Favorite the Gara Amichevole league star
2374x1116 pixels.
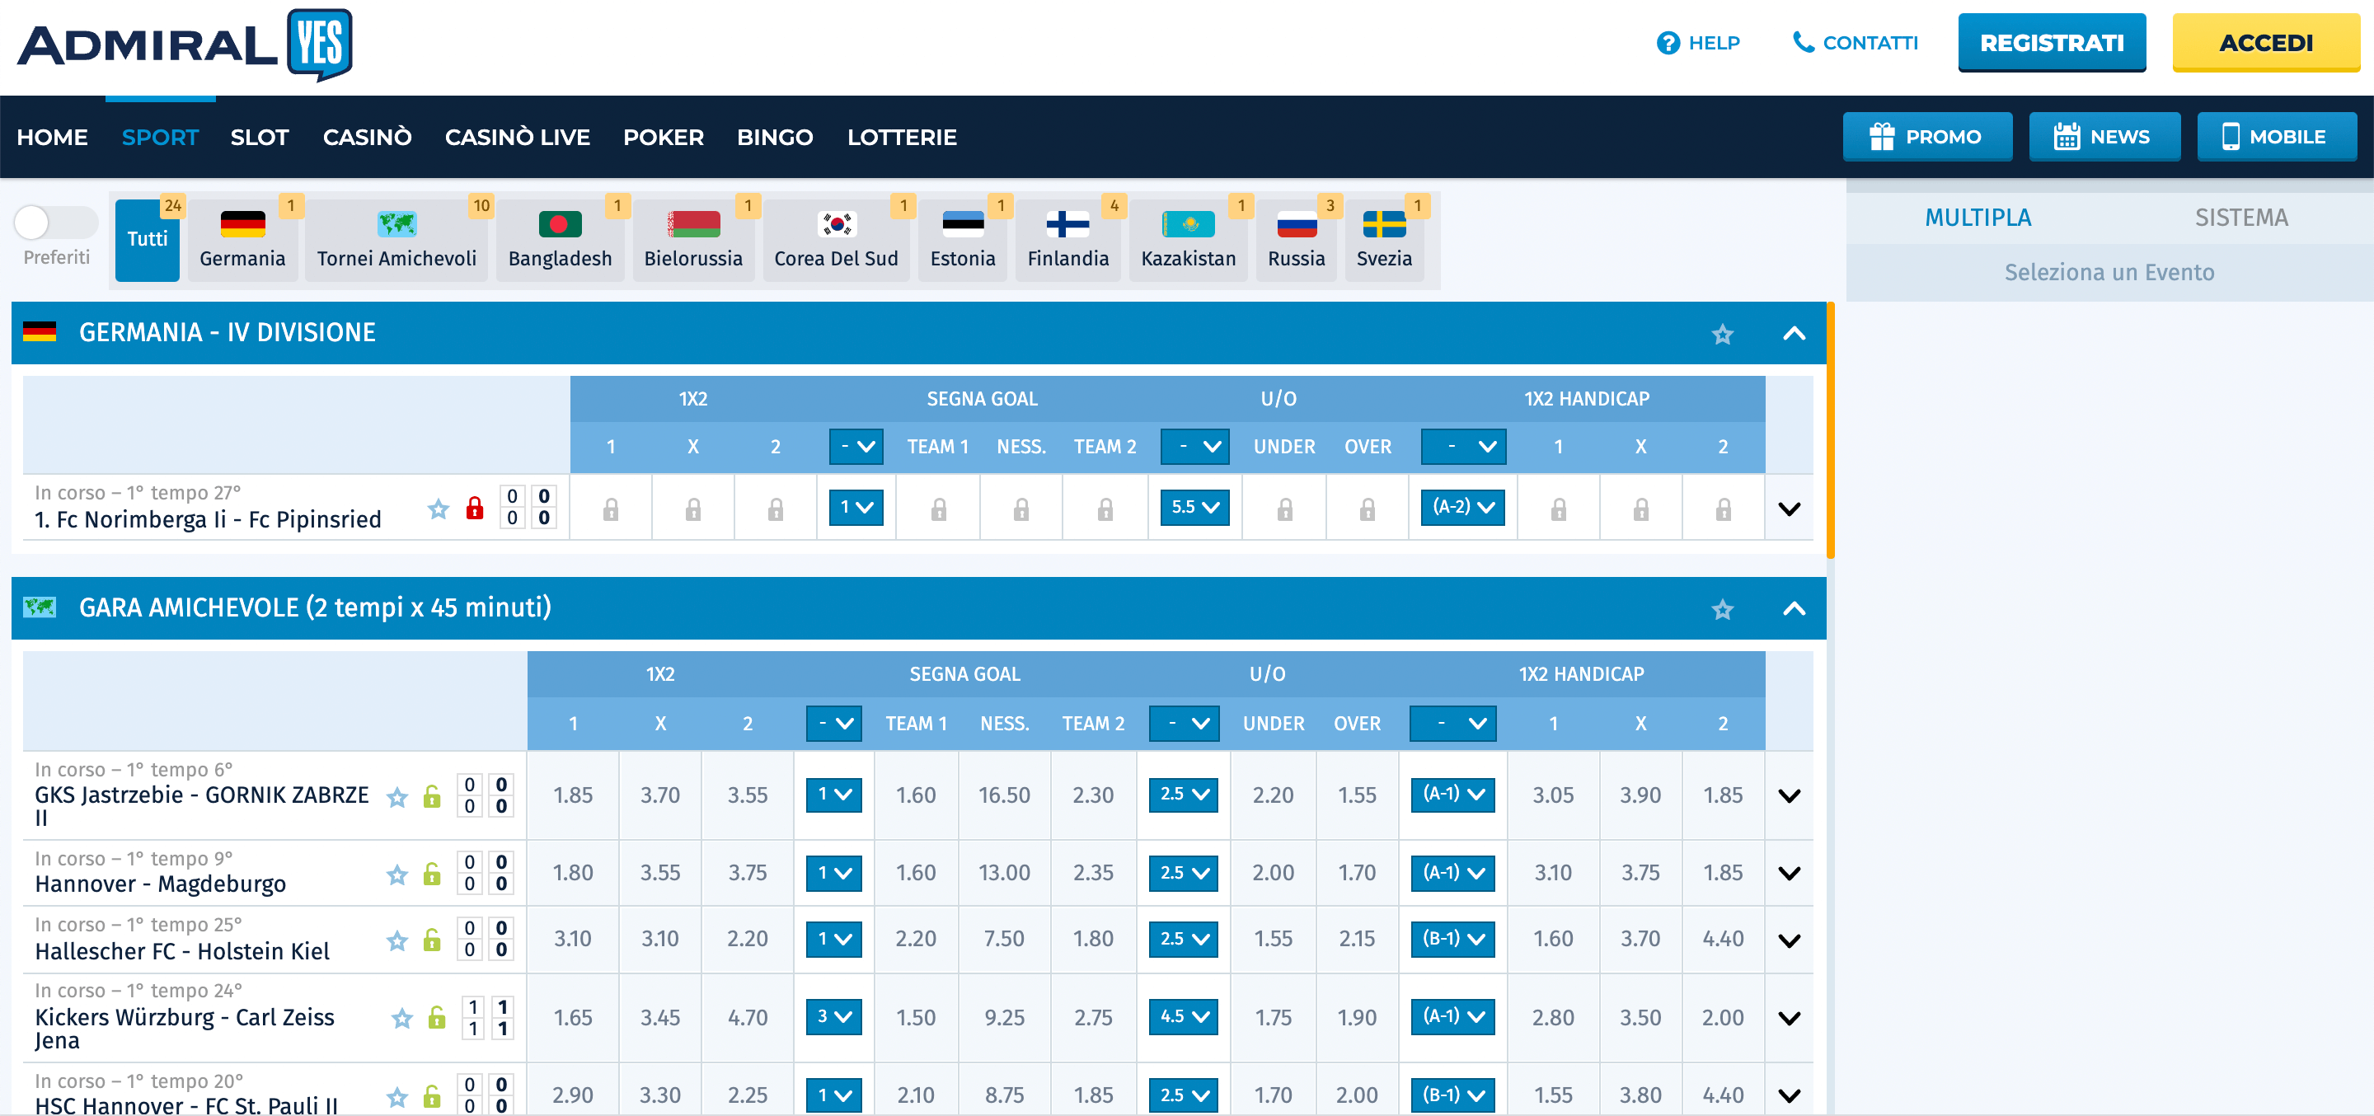[1721, 609]
